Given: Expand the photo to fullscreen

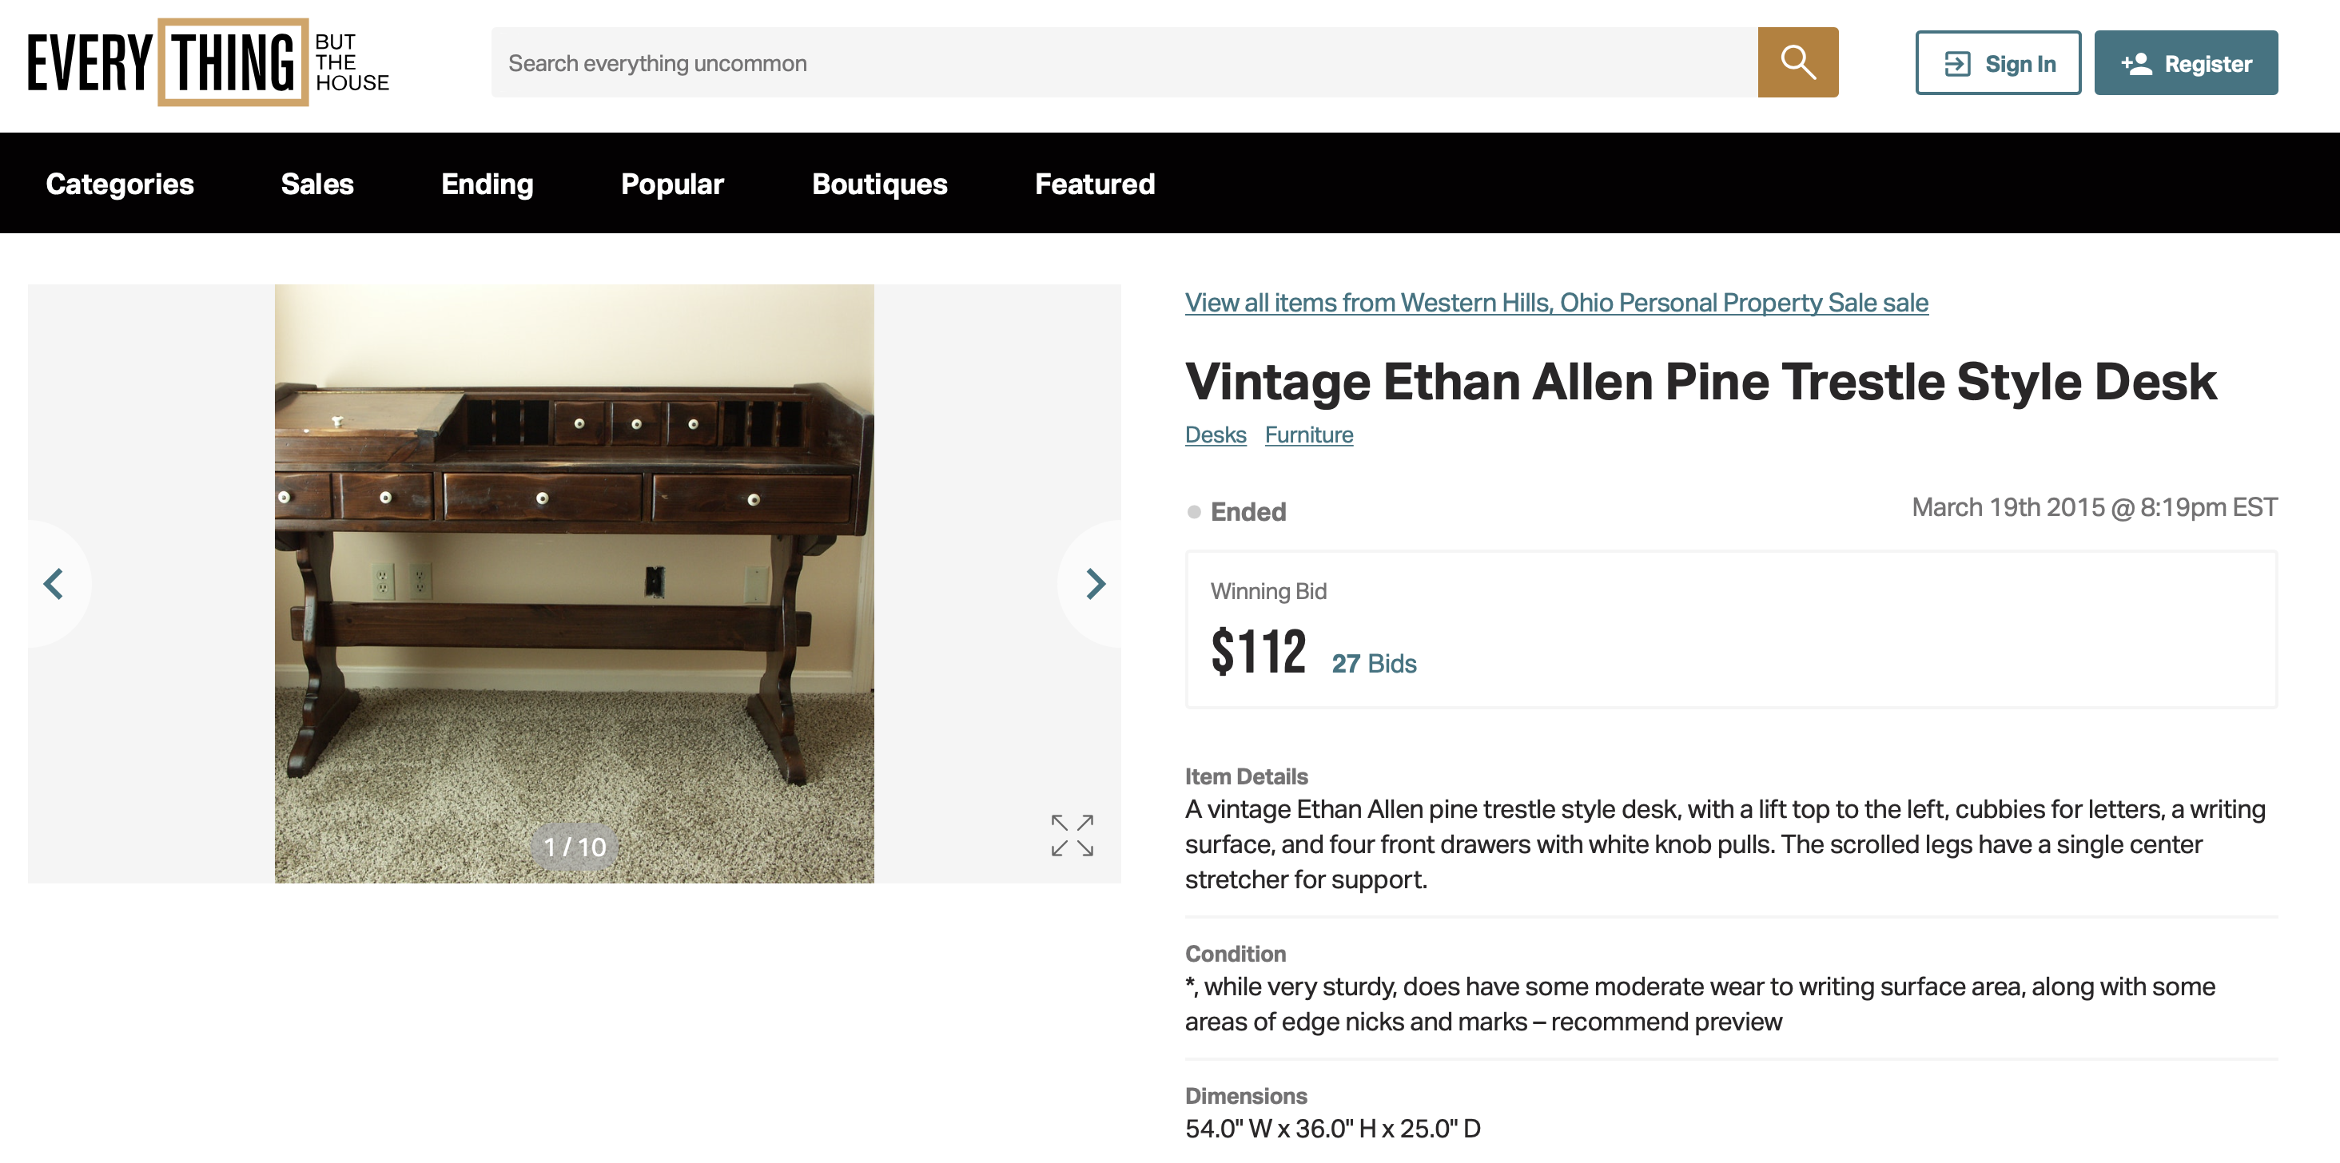Looking at the screenshot, I should (1072, 835).
